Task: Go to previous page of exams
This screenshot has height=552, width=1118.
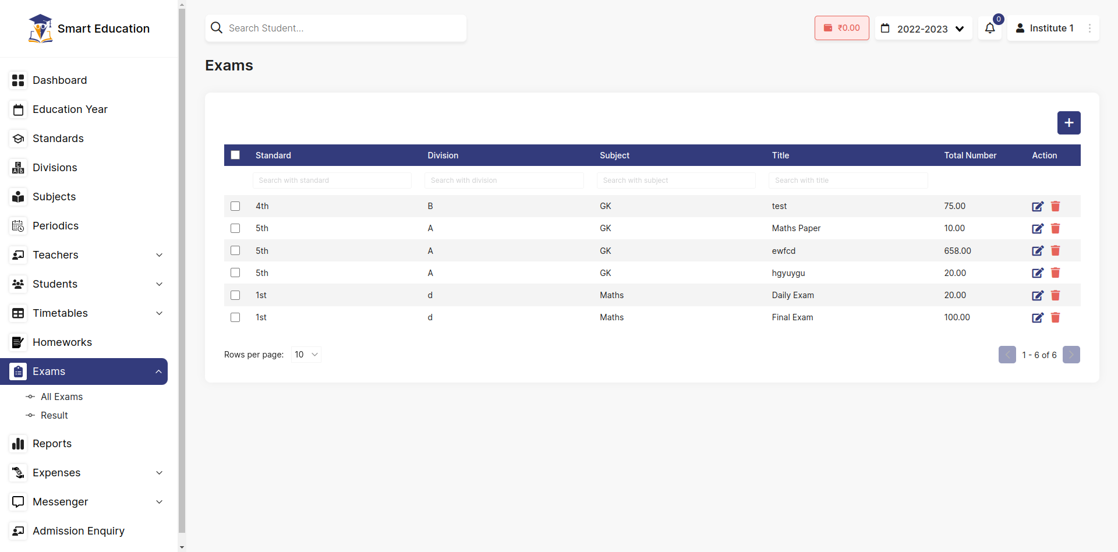Action: coord(1007,355)
